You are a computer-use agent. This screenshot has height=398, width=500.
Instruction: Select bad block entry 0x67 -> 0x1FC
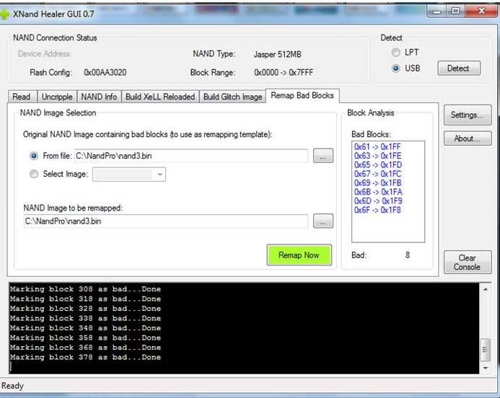pos(377,174)
